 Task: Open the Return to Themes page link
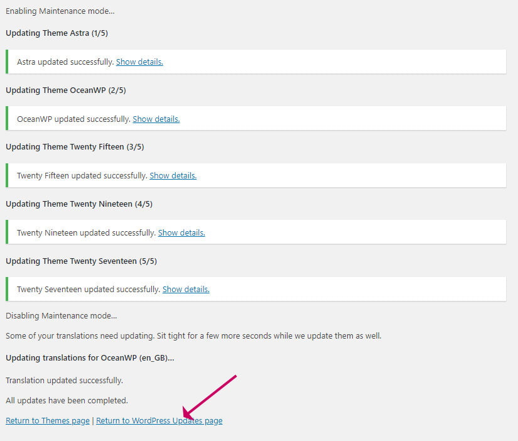point(48,420)
